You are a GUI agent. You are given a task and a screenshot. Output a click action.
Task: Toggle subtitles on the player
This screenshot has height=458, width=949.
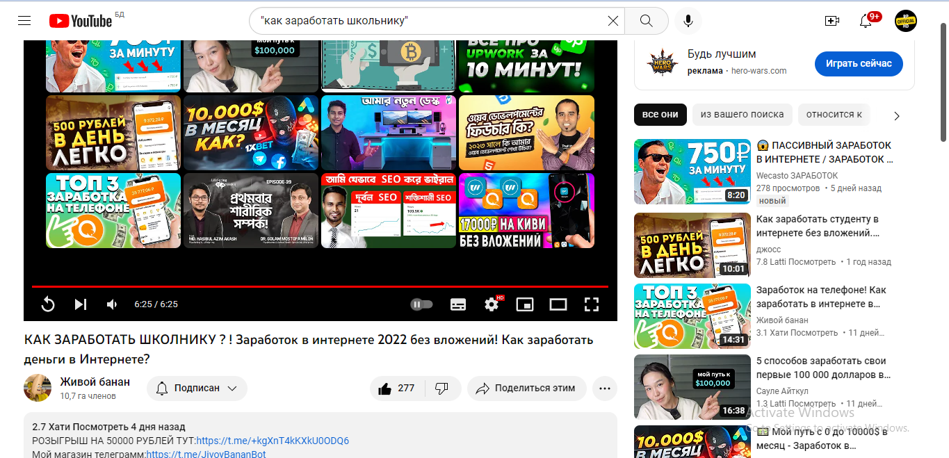[x=458, y=304]
